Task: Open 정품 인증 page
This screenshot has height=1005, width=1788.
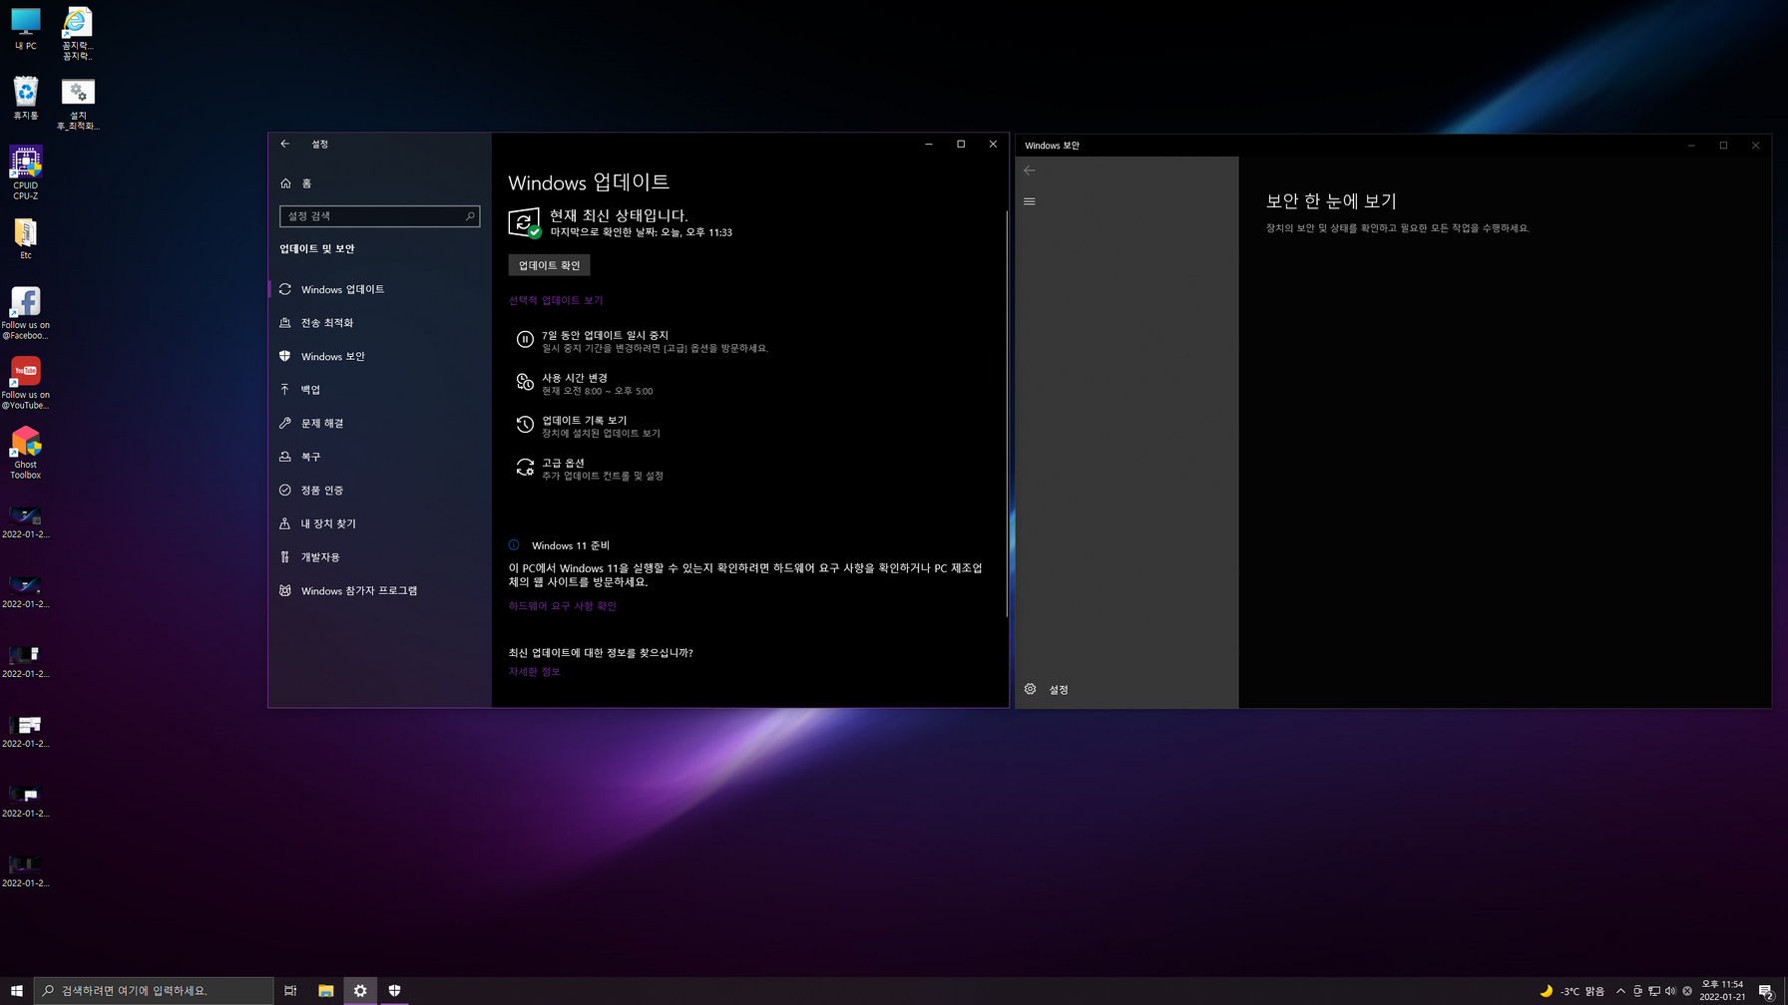Action: coord(379,490)
